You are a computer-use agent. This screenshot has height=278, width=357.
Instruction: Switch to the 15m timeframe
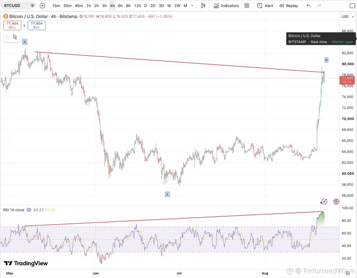(x=56, y=6)
